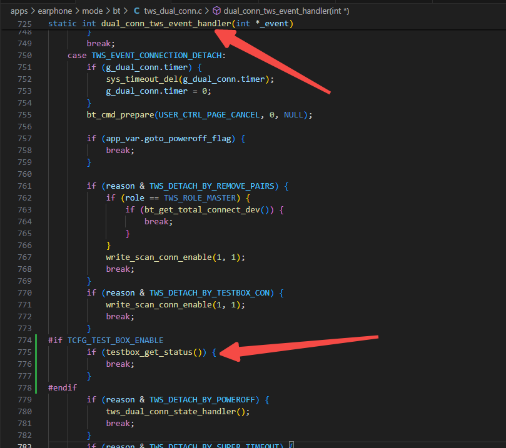Click TWS_DETACH_BY_REMOVE_PAIRS macro
Viewport: 506px width, 448px height.
tap(211, 186)
